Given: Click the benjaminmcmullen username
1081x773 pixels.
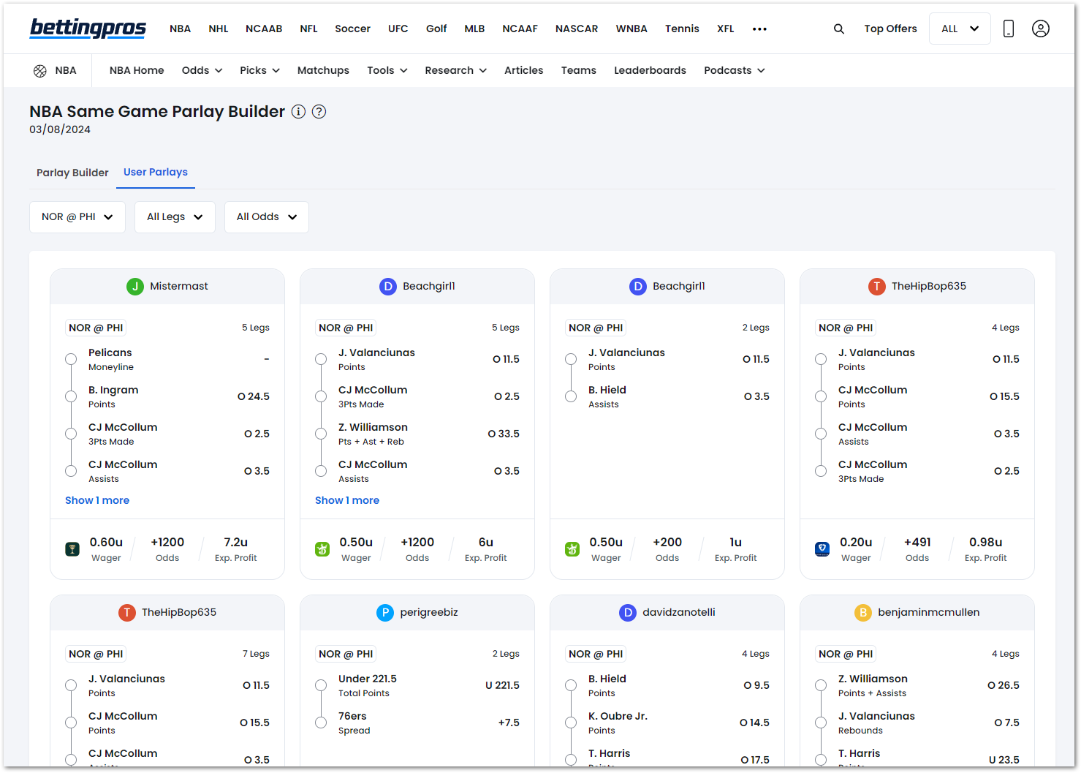Looking at the screenshot, I should click(929, 613).
